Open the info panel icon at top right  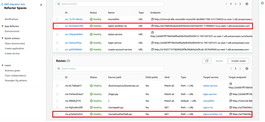(262, 3)
